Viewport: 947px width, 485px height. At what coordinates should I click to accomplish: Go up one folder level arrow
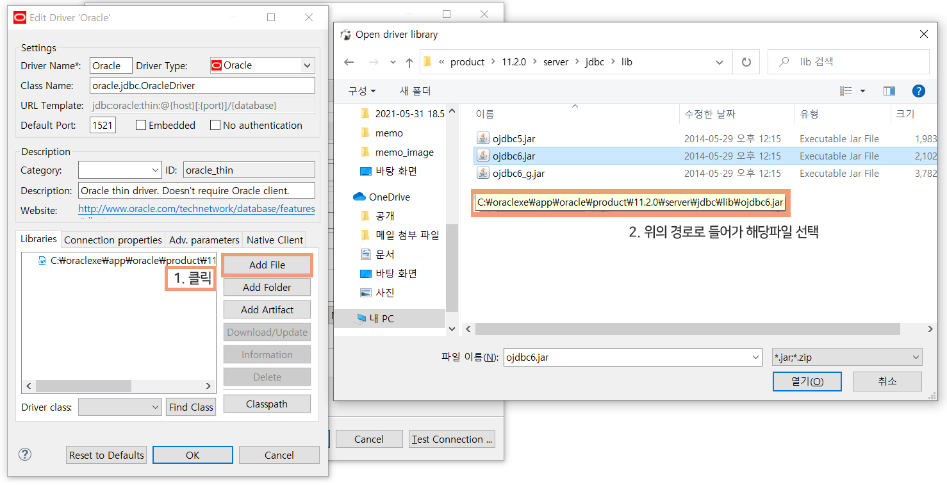coord(409,62)
